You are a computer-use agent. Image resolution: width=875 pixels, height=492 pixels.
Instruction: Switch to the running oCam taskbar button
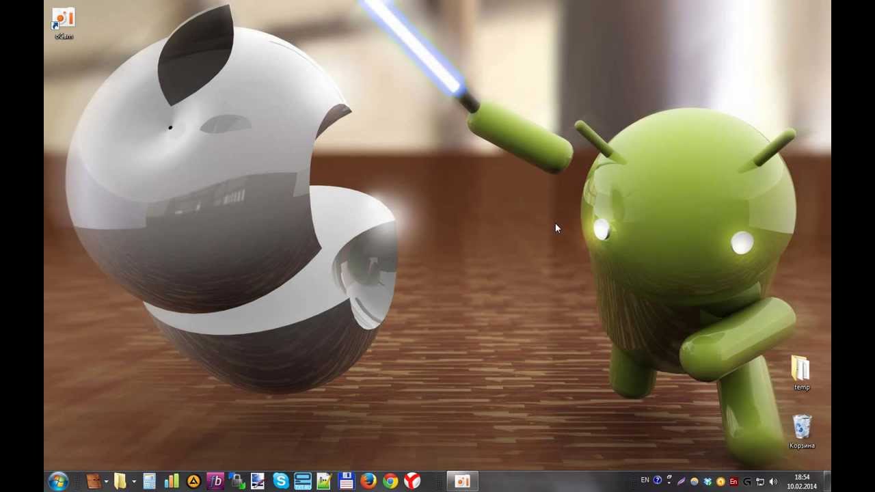point(463,481)
